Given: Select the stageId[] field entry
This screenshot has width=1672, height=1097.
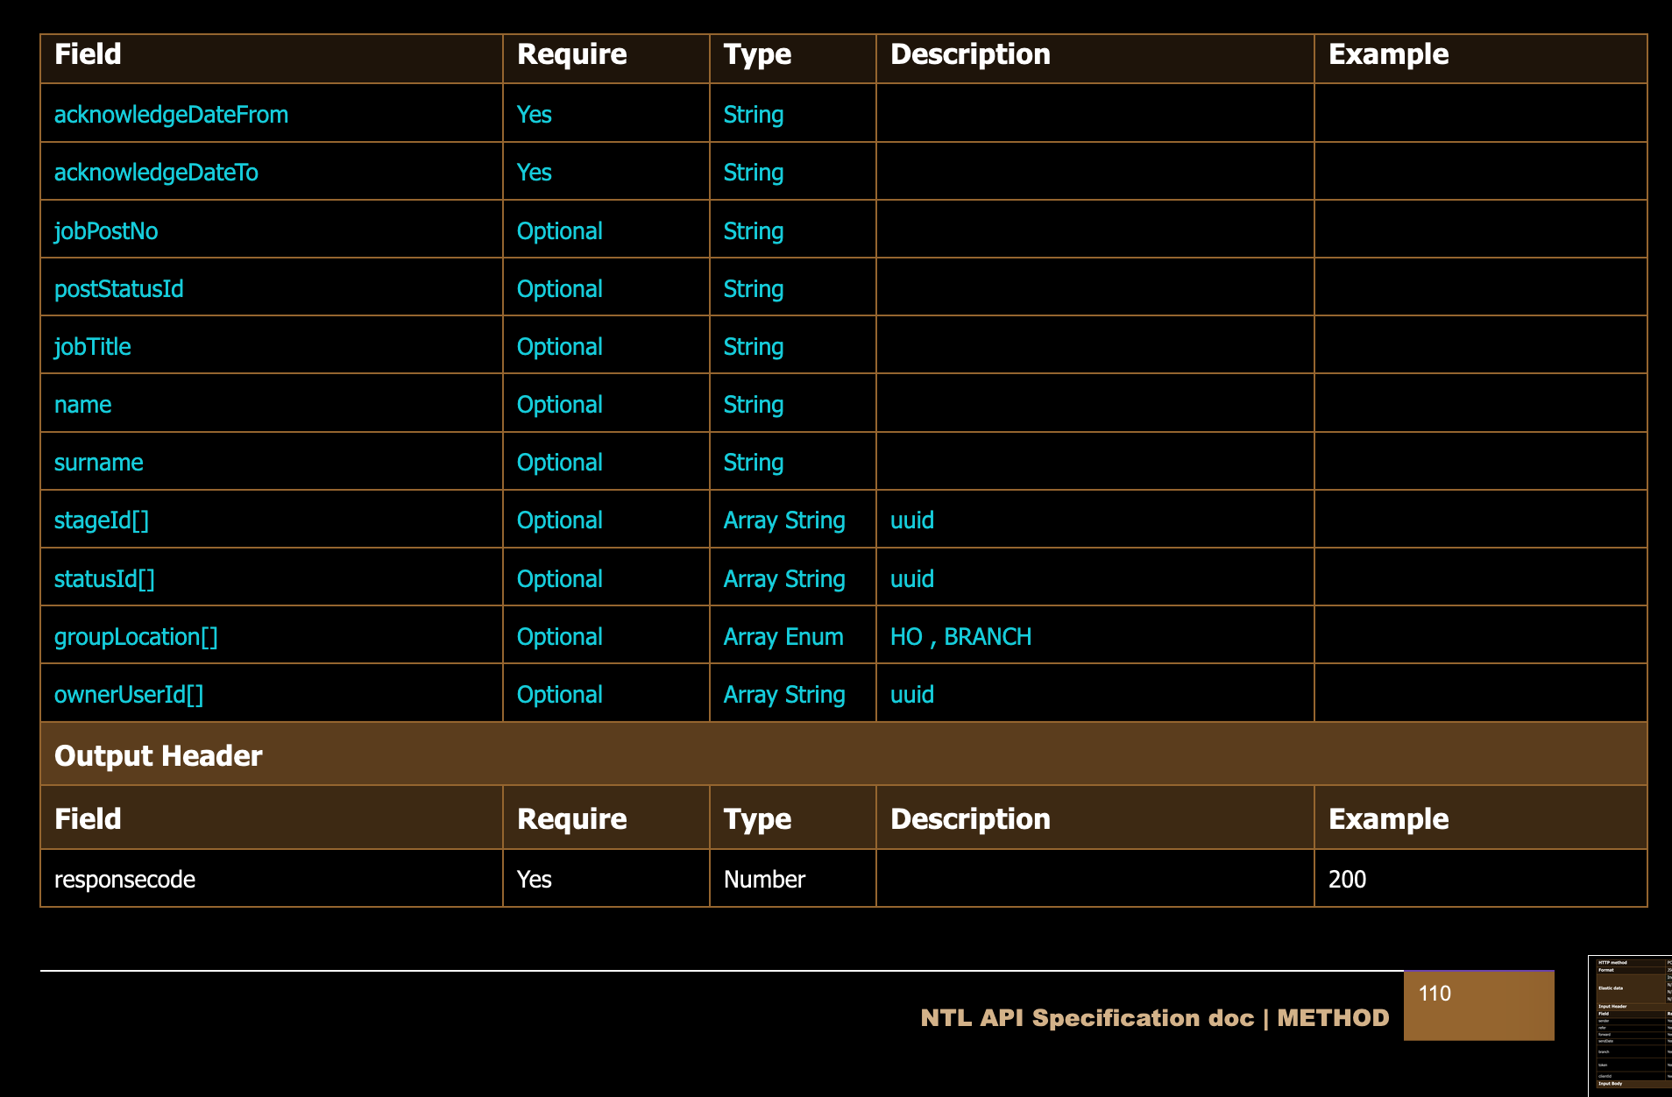Looking at the screenshot, I should point(102,520).
